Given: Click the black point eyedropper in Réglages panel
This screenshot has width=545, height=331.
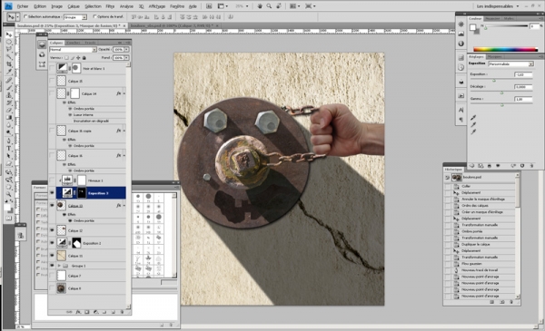Looking at the screenshot, I should click(473, 117).
